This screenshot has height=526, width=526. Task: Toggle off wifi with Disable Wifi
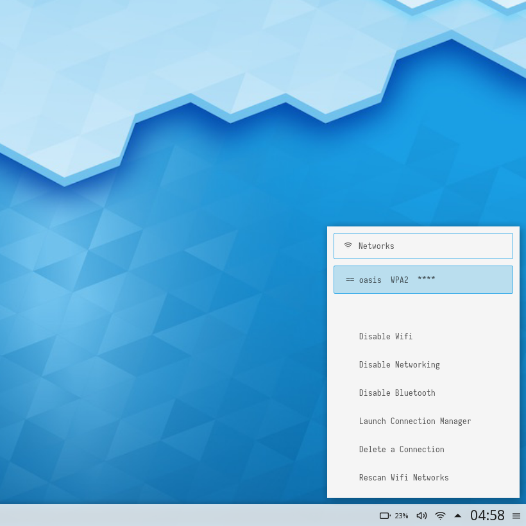pos(386,337)
